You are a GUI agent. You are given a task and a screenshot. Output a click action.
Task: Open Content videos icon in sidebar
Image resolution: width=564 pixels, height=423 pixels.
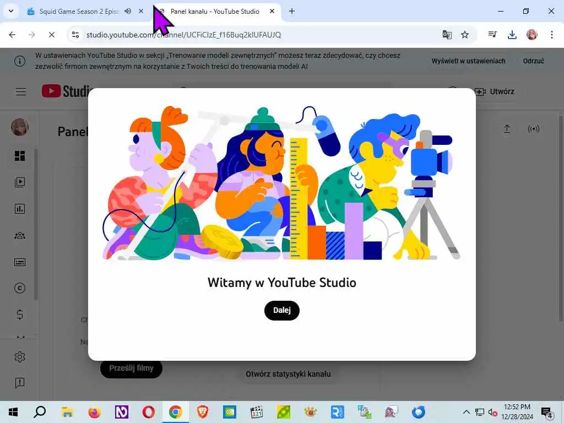pyautogui.click(x=20, y=182)
